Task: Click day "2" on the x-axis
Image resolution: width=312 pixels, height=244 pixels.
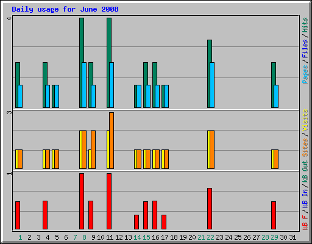Action: tap(29, 237)
